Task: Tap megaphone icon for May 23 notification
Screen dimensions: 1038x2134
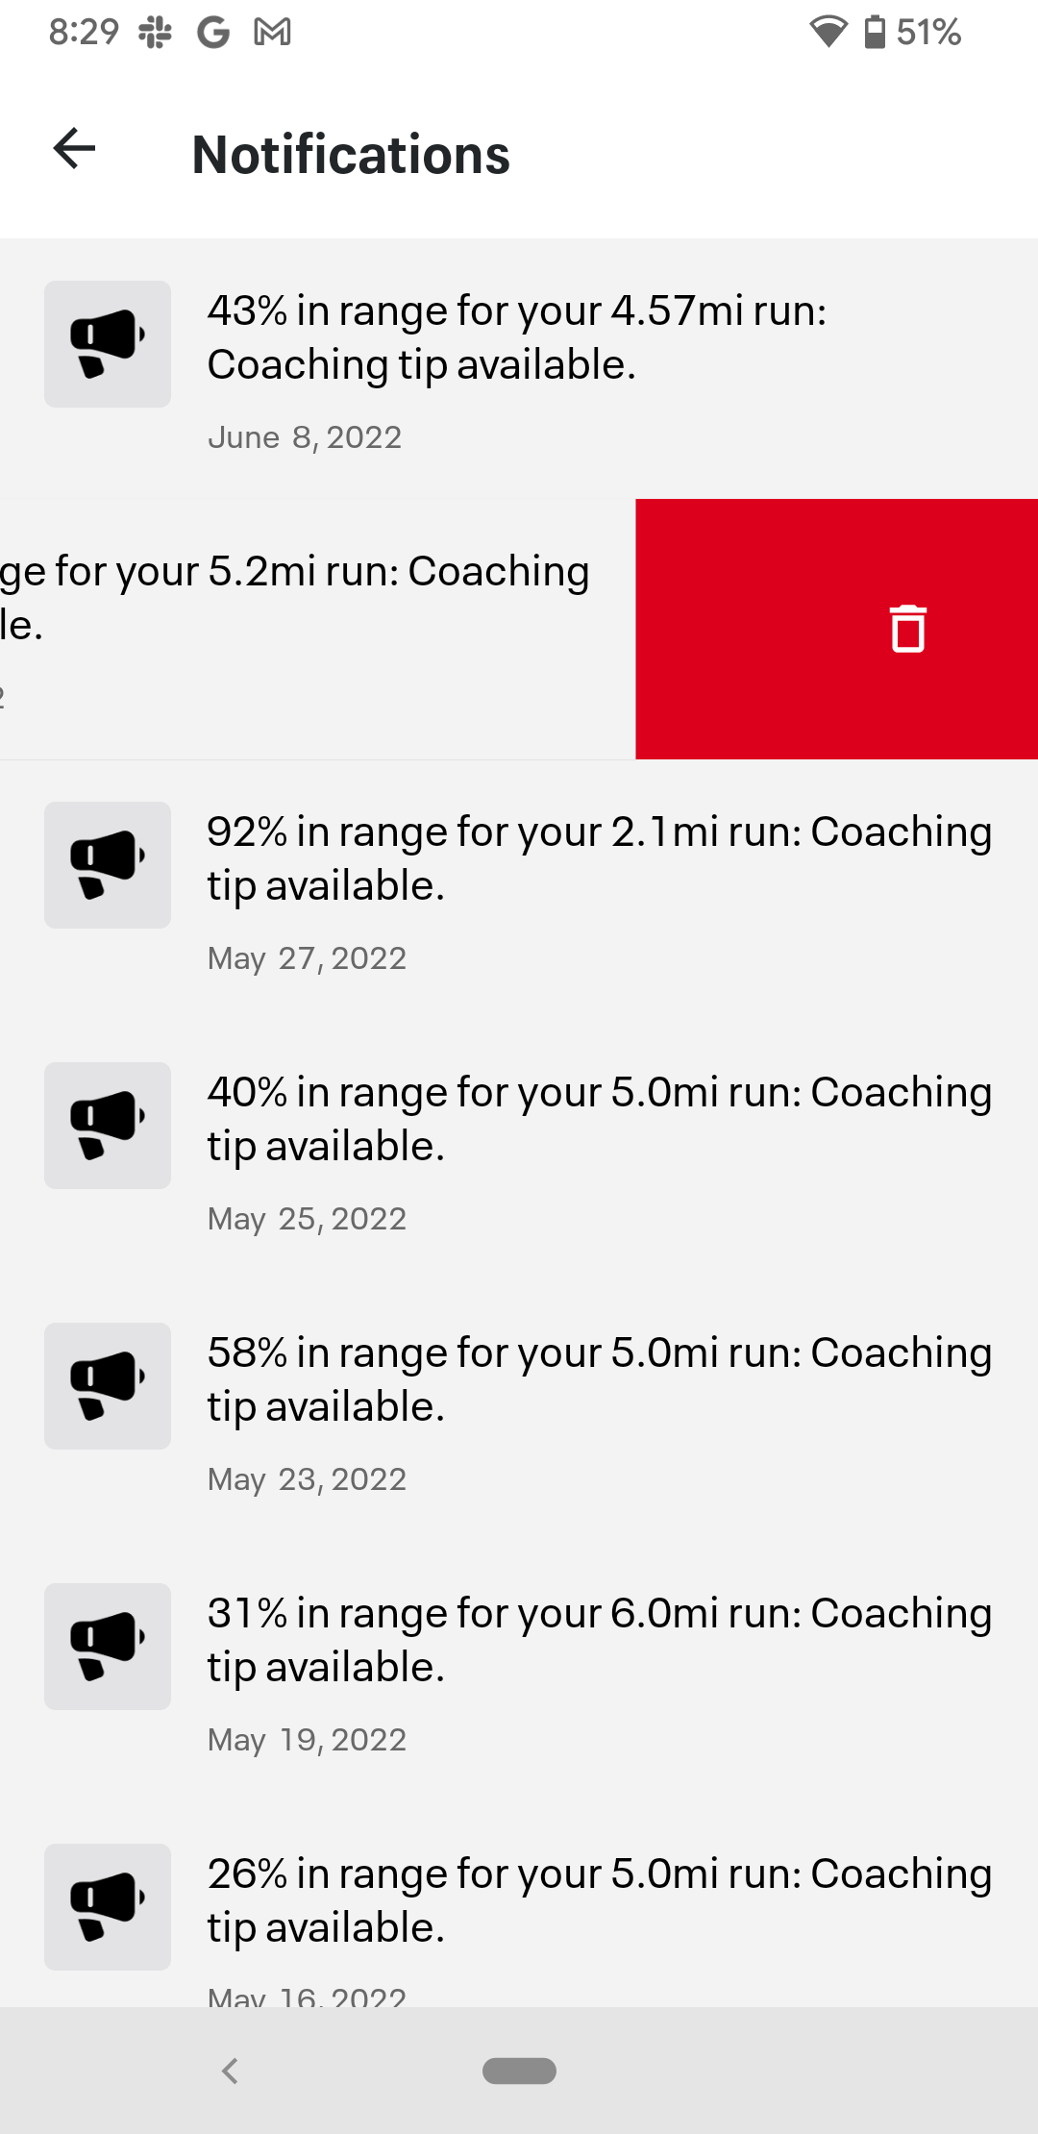Action: [x=108, y=1386]
